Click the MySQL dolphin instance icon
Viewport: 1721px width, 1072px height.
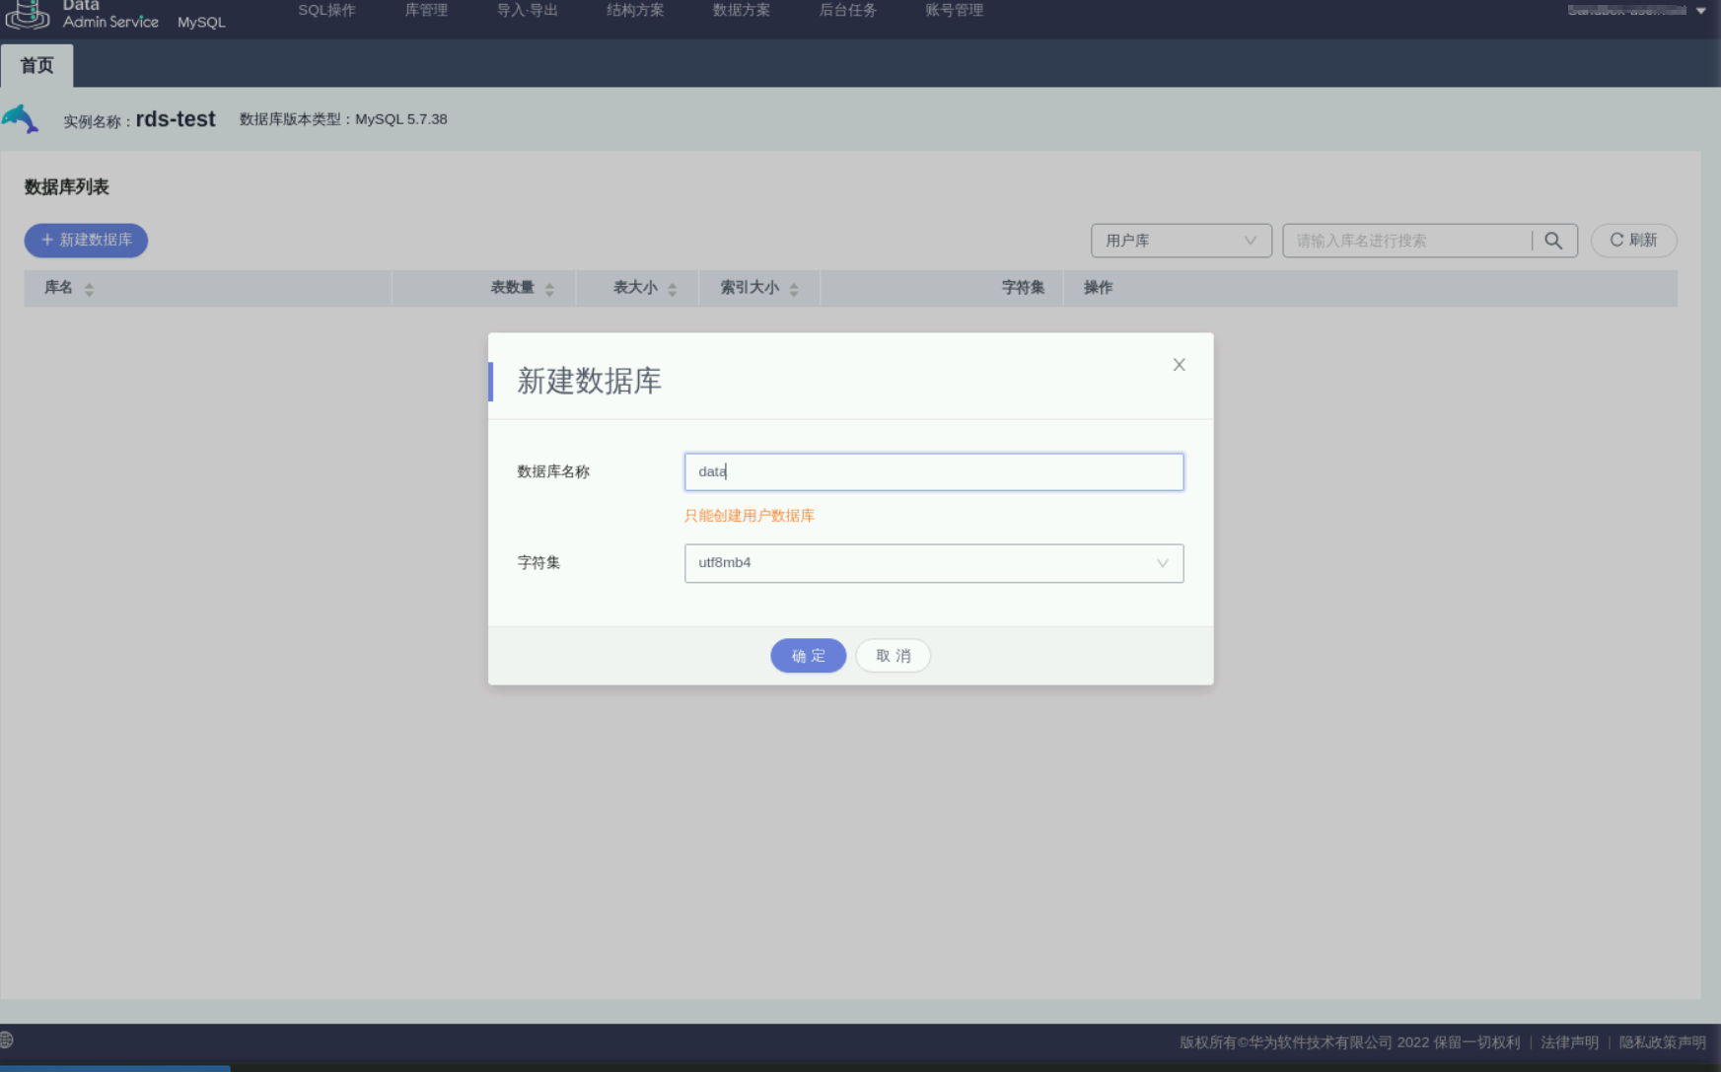(21, 119)
